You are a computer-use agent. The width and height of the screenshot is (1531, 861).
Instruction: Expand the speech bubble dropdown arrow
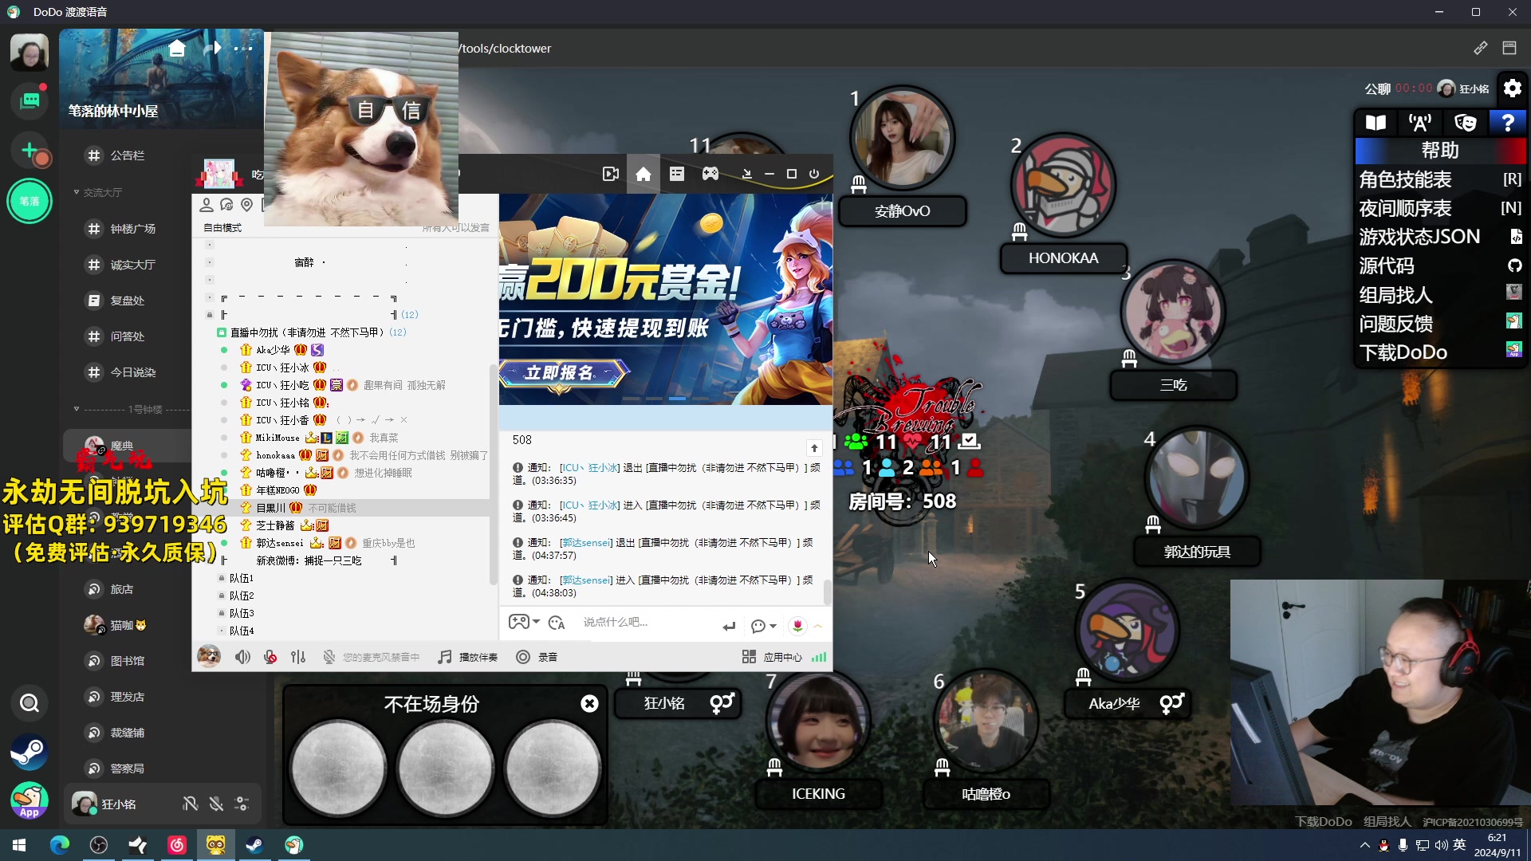pyautogui.click(x=773, y=626)
